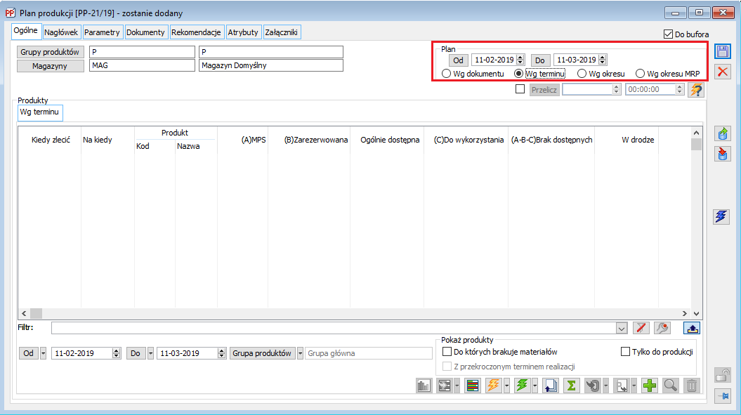Click the bar chart icon

(x=424, y=386)
